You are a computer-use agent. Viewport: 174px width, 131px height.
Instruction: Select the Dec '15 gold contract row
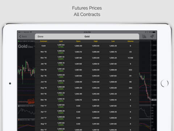87,58
